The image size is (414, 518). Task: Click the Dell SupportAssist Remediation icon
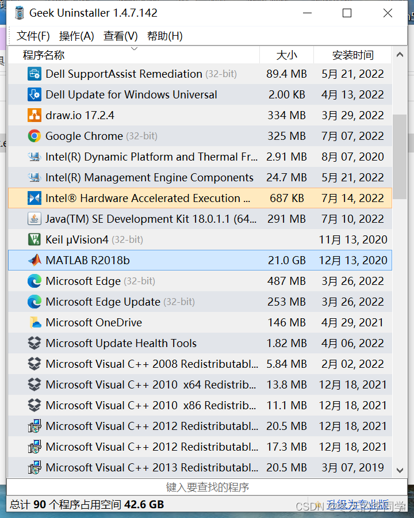pyautogui.click(x=34, y=74)
